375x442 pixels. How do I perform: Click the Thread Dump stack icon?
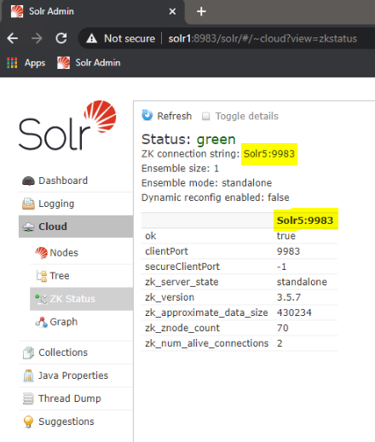28,399
